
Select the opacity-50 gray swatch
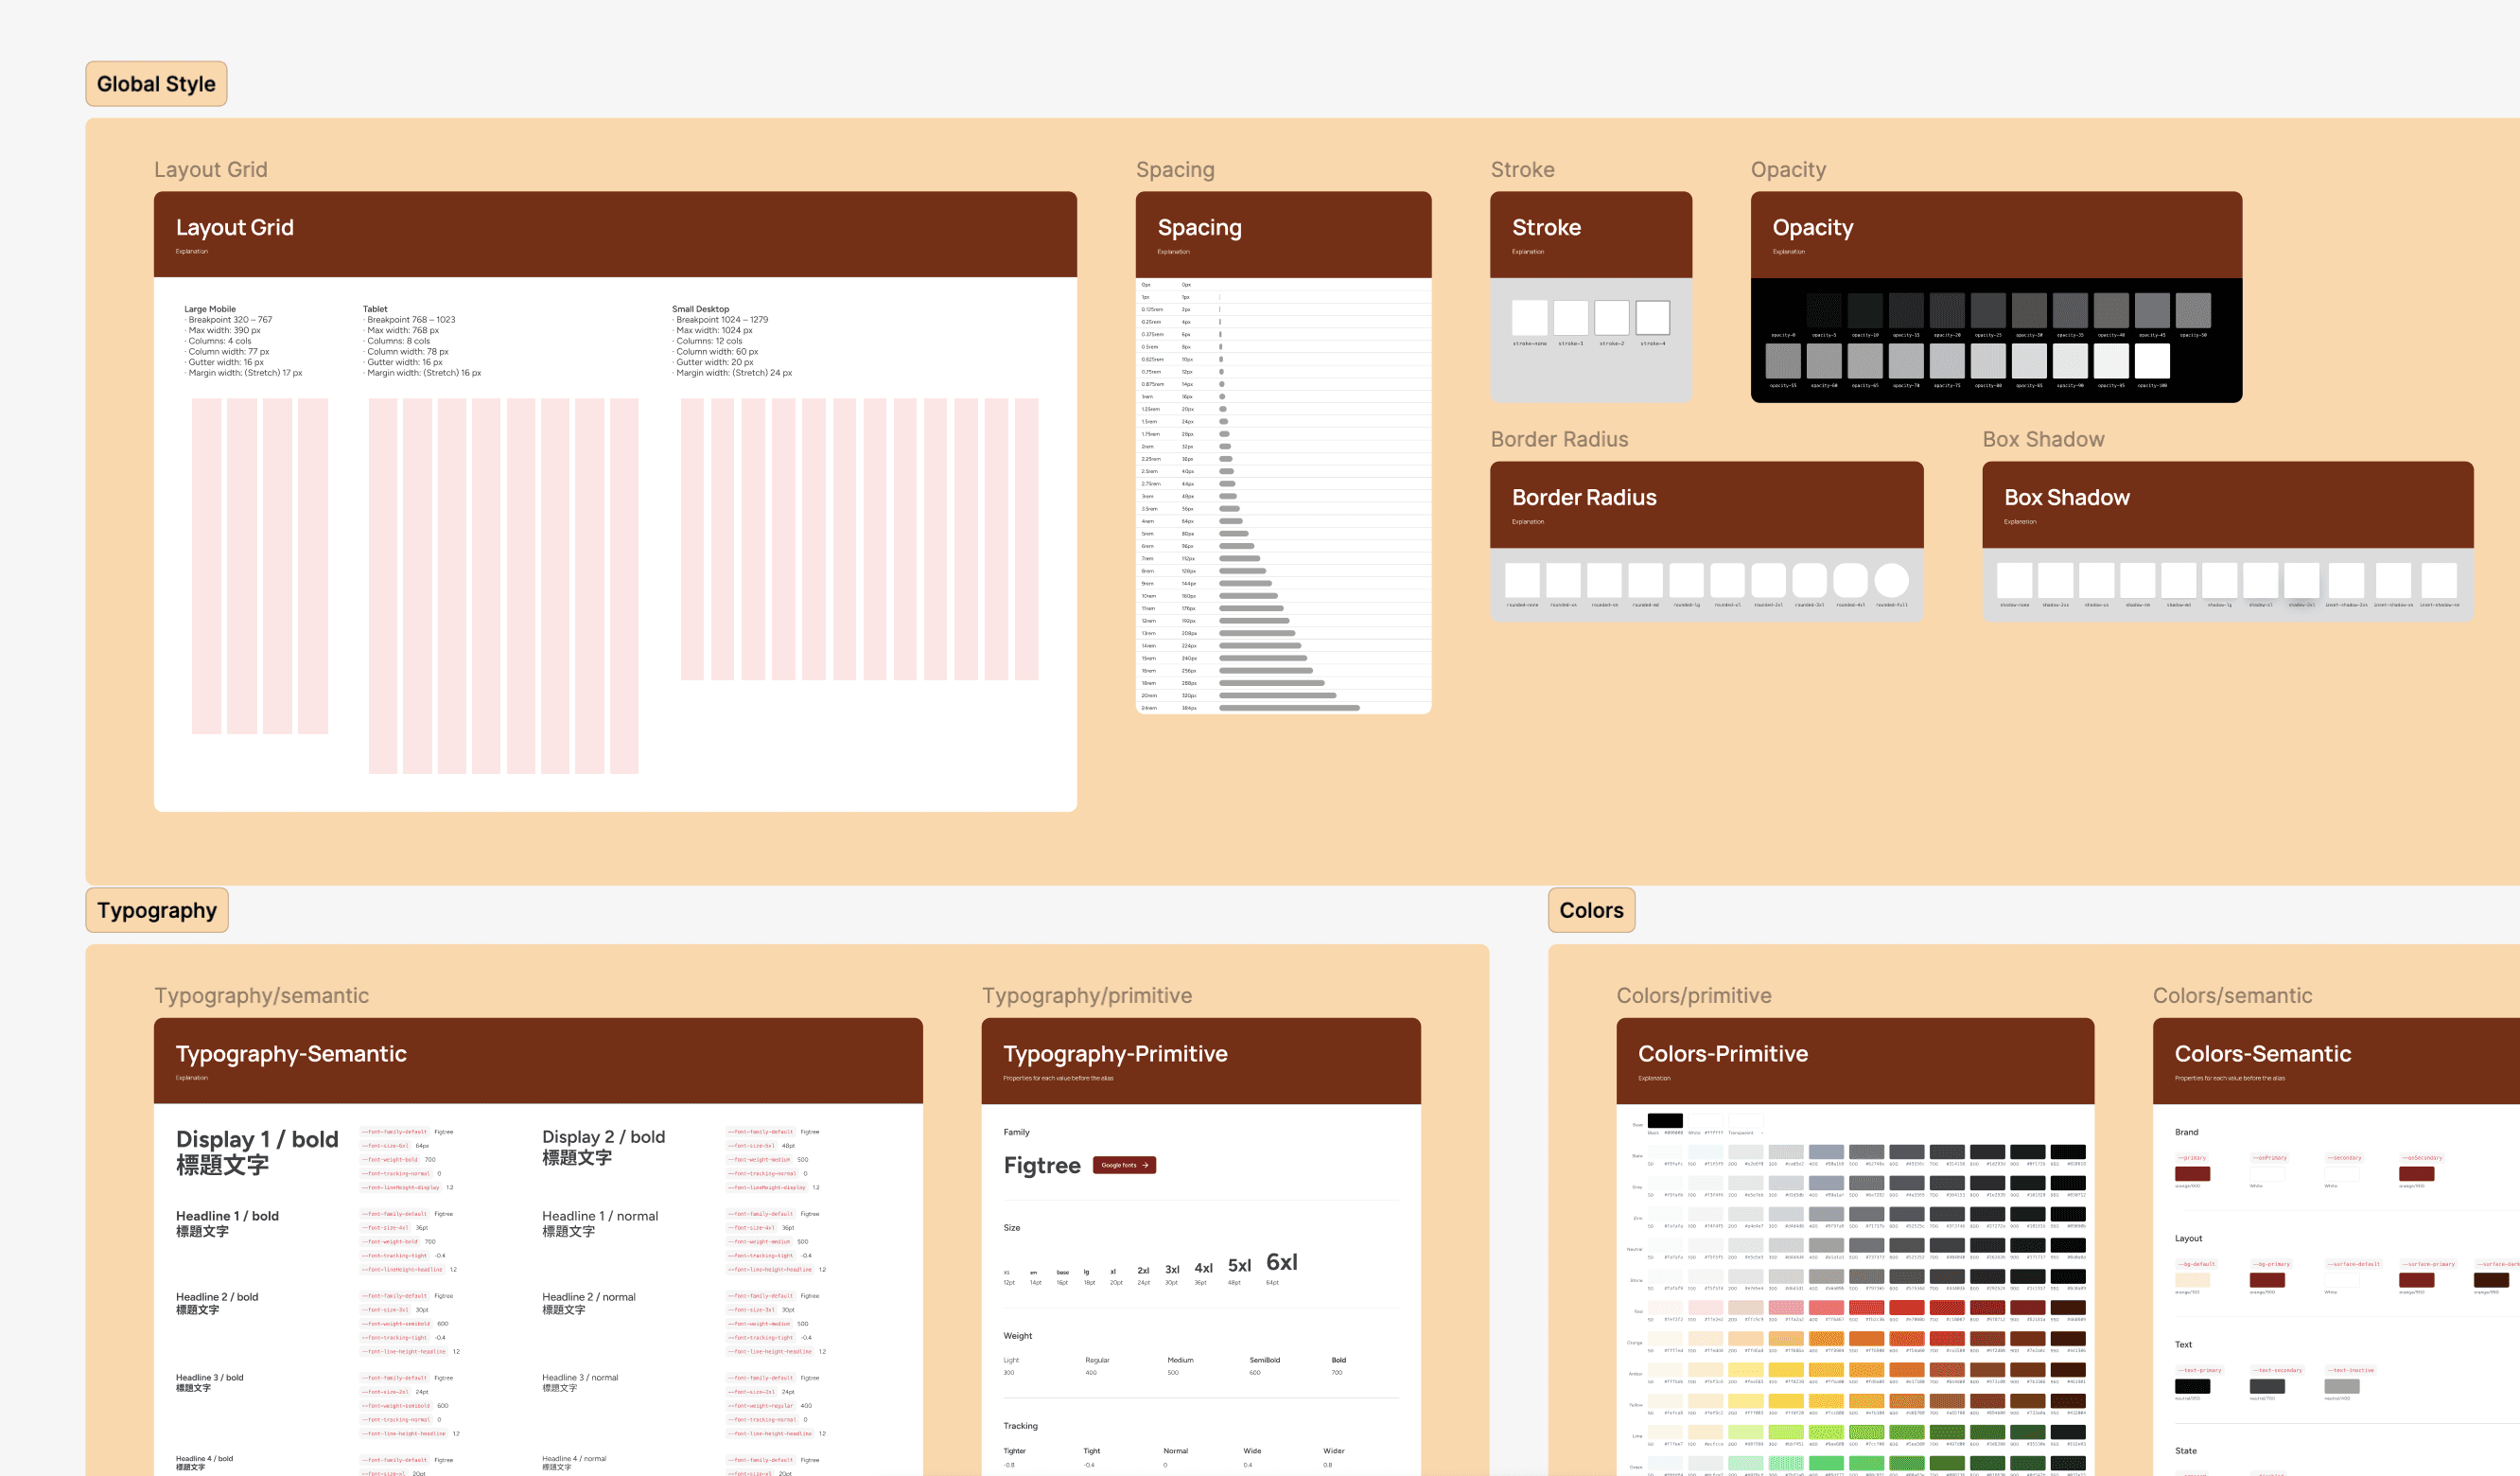[2193, 310]
